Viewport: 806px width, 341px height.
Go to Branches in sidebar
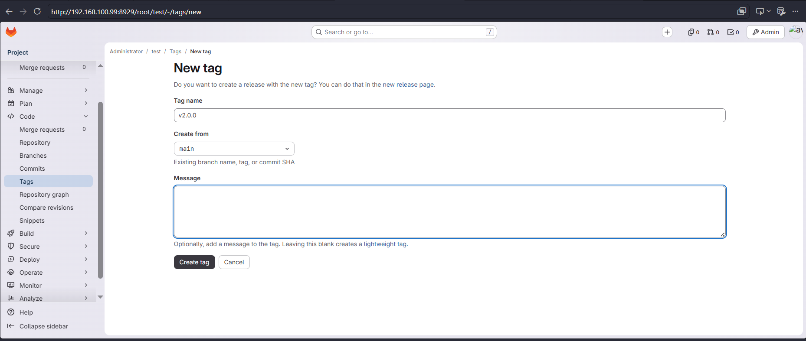(33, 156)
